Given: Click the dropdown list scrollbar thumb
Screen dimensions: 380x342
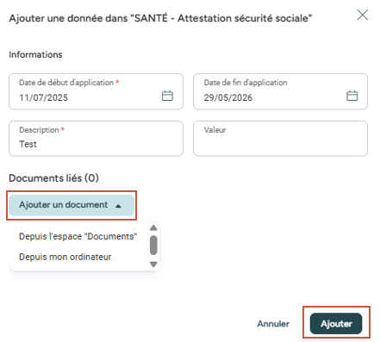Looking at the screenshot, I should (153, 246).
